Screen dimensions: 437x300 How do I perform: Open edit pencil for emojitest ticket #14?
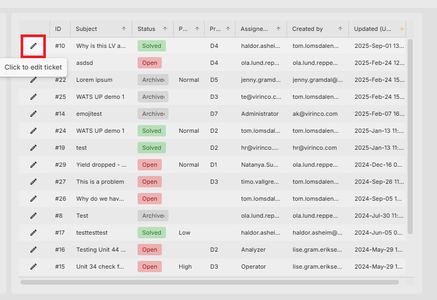coord(33,114)
